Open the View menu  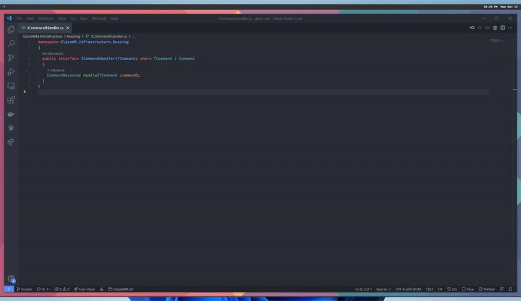[x=62, y=19]
